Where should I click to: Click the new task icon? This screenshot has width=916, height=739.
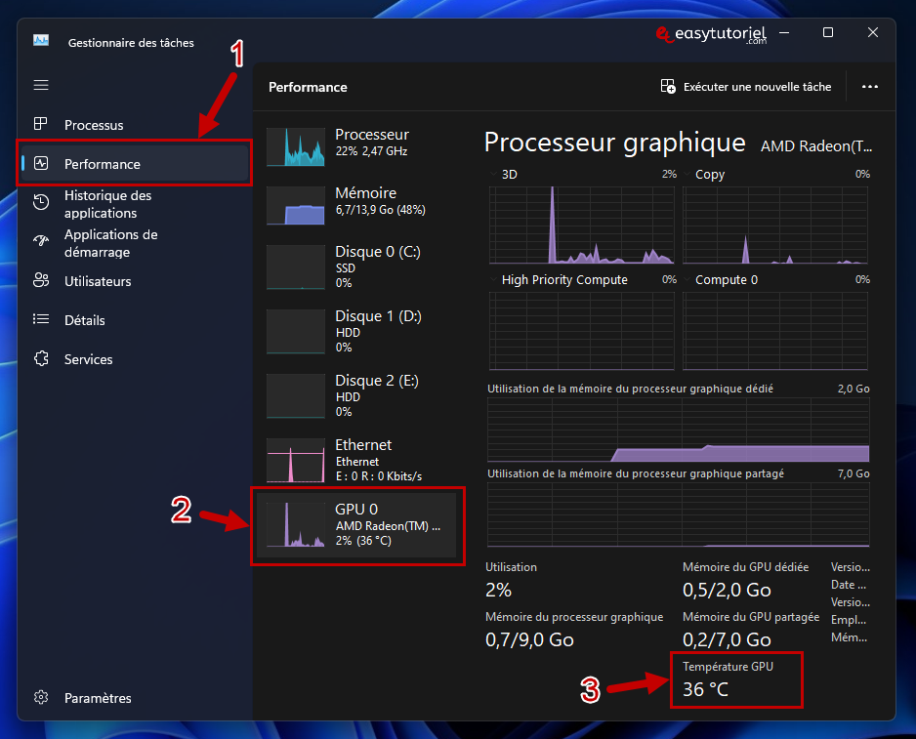[x=668, y=87]
